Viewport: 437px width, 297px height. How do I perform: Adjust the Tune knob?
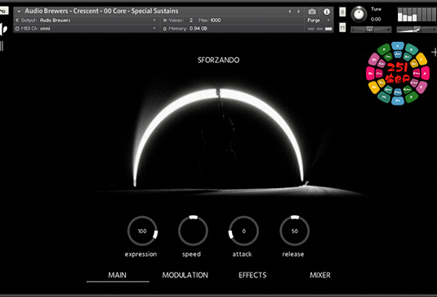pyautogui.click(x=359, y=14)
